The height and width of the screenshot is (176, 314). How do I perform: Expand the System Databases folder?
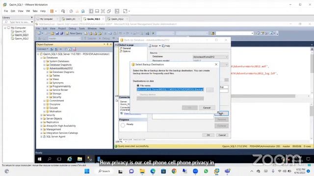point(44,61)
